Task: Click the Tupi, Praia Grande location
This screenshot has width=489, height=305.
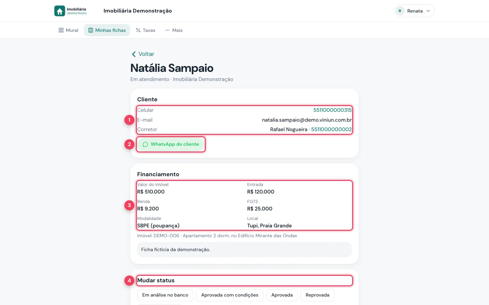Action: [x=269, y=226]
